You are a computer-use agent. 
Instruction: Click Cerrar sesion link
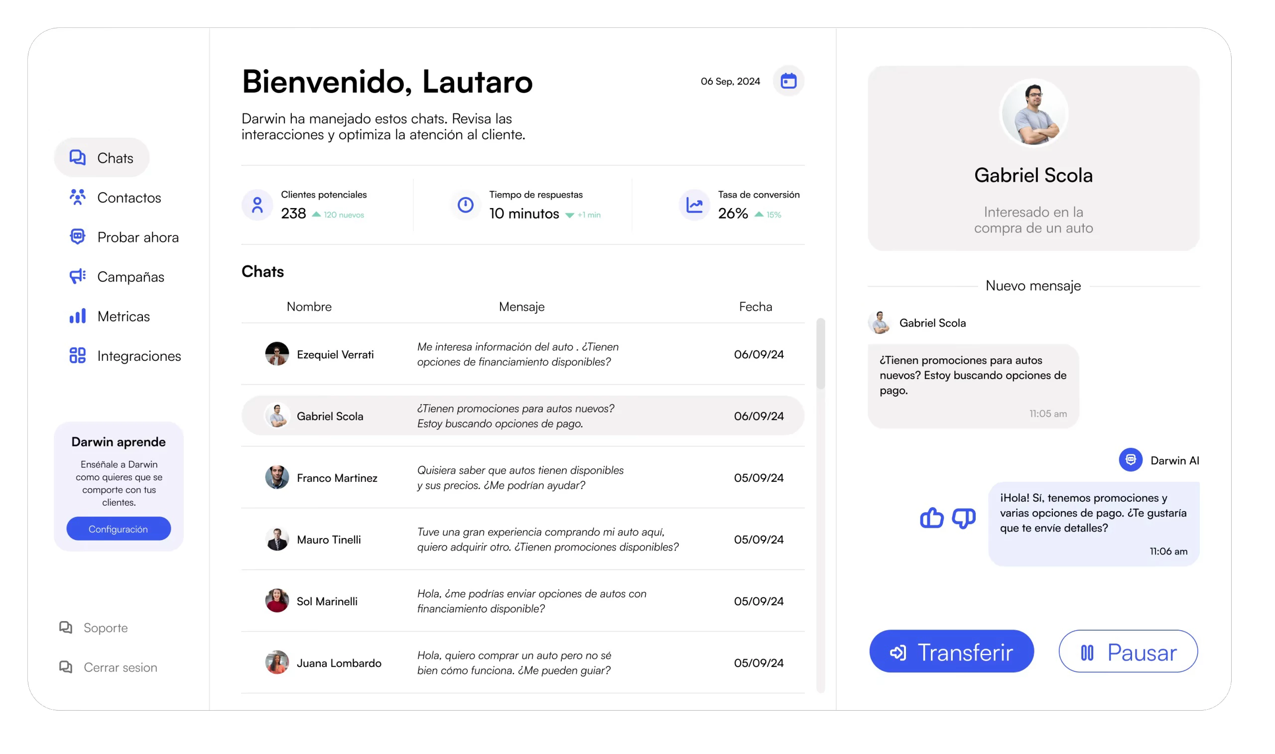[120, 667]
